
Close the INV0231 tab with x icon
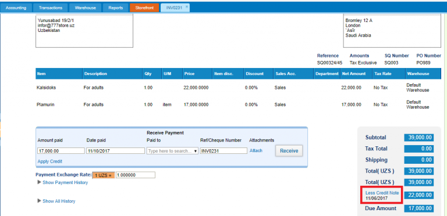187,6
